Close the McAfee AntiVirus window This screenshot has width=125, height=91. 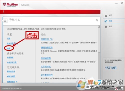(122, 3)
